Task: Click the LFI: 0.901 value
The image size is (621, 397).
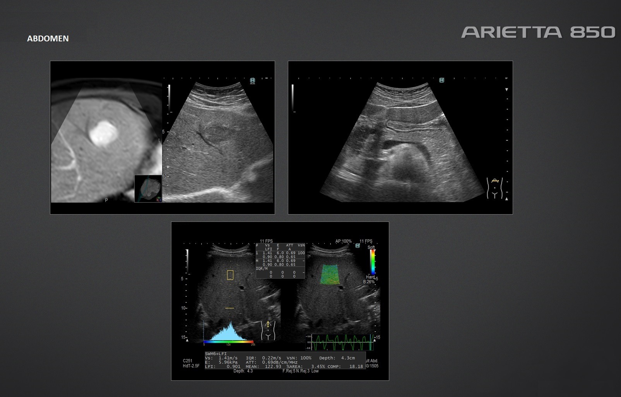Action: 223,366
